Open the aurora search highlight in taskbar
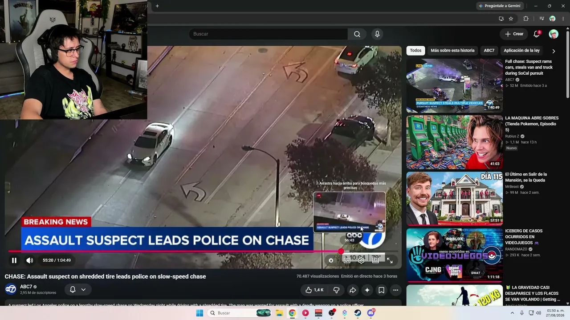 (264, 313)
